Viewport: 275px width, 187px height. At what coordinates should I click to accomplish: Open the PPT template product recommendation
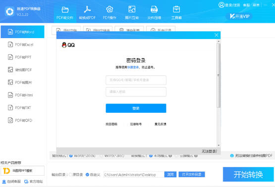tap(22, 171)
